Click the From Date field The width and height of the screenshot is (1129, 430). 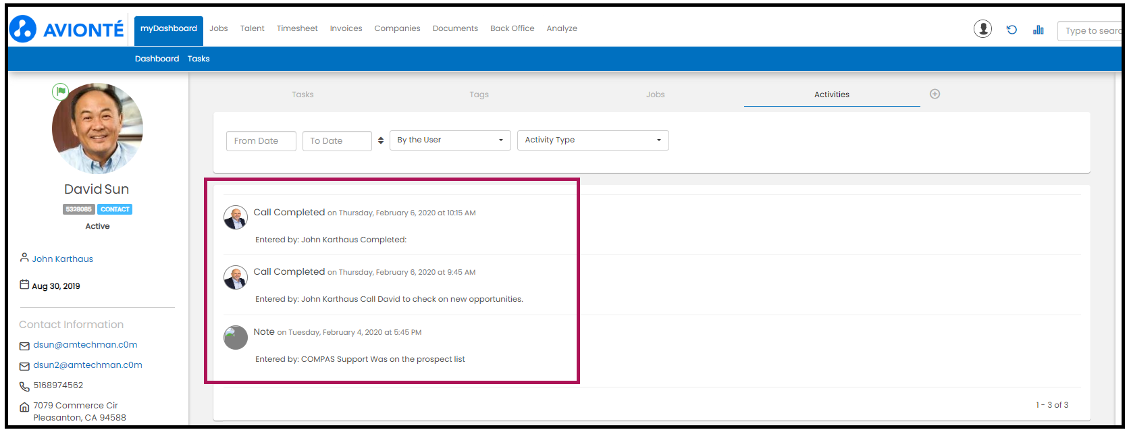pos(261,141)
